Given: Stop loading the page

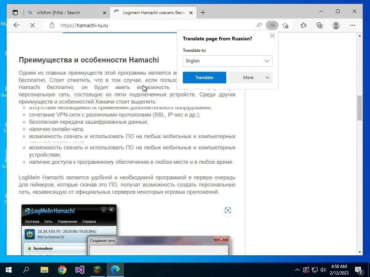Looking at the screenshot, I should click(x=33, y=25).
